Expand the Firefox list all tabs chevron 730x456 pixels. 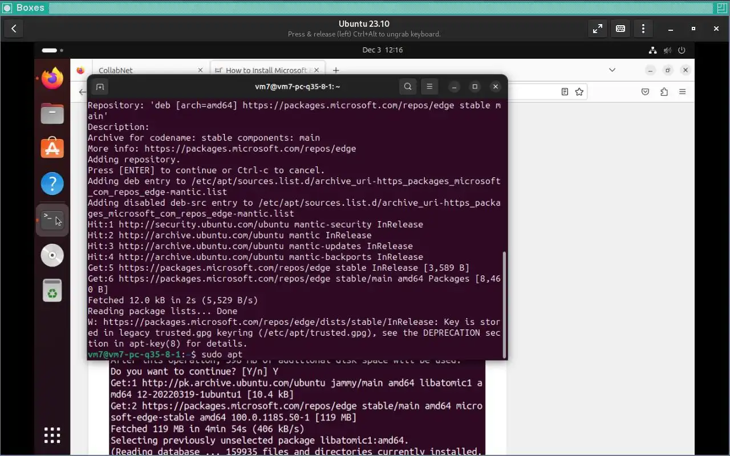click(x=612, y=70)
